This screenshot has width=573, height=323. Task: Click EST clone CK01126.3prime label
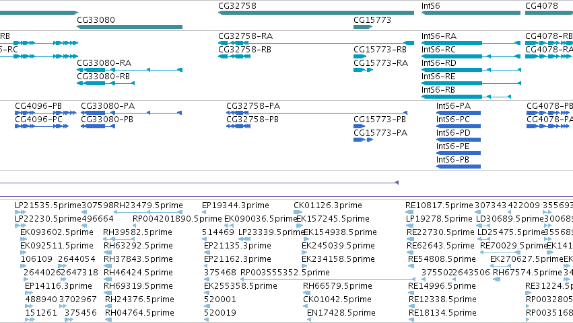(x=328, y=205)
